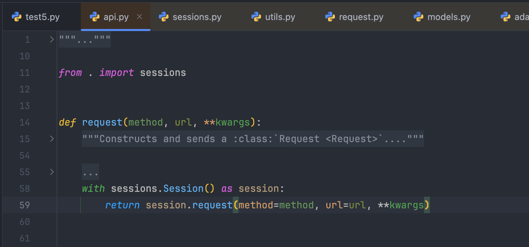Open the models.py tab
This screenshot has width=529, height=247.
(x=449, y=17)
